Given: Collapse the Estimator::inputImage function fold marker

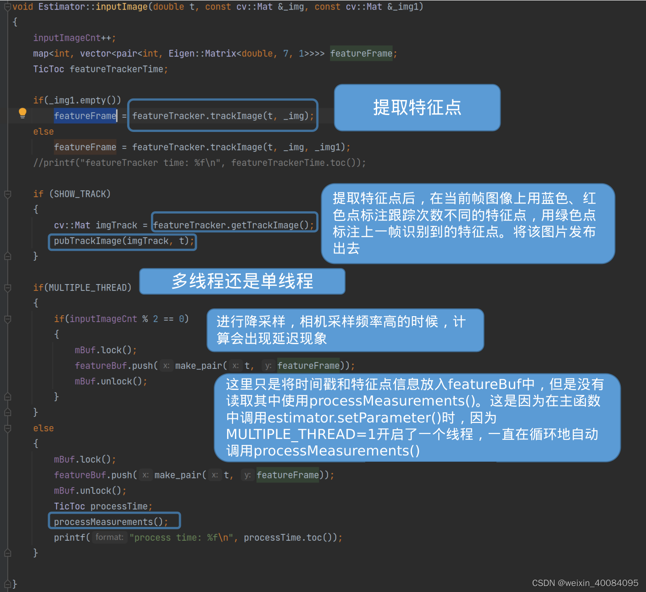Looking at the screenshot, I should (x=8, y=7).
